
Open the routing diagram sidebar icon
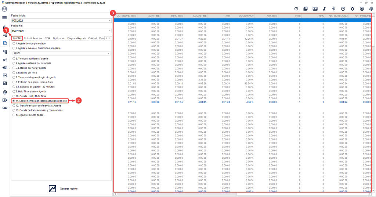[x=5, y=51]
